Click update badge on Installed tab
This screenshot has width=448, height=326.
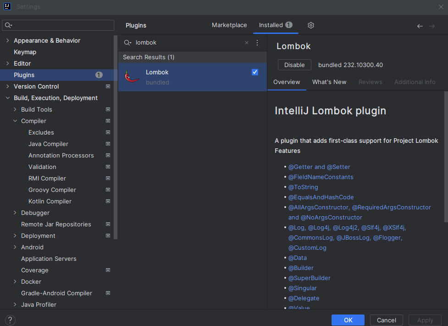(289, 25)
